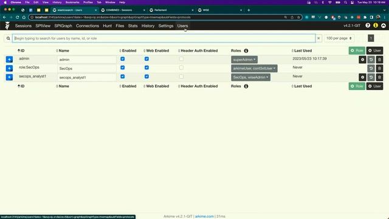Image resolution: width=389 pixels, height=219 pixels.
Task: Delete role:SecOps with the trash icon
Action: point(379,68)
